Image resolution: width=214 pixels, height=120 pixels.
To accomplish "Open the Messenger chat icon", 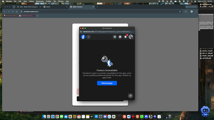I will click(120, 37).
